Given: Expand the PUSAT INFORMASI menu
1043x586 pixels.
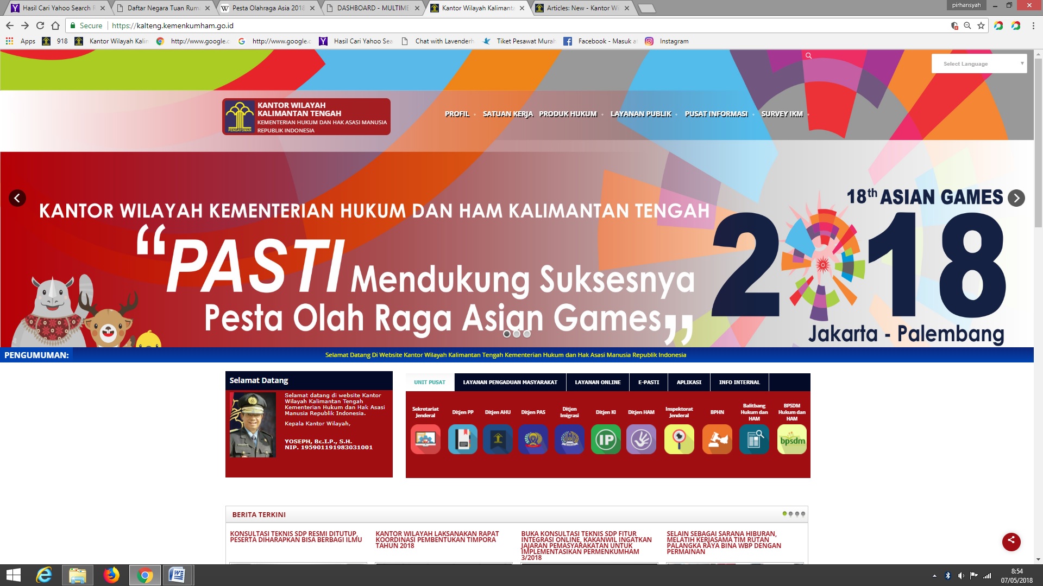Looking at the screenshot, I should [717, 114].
